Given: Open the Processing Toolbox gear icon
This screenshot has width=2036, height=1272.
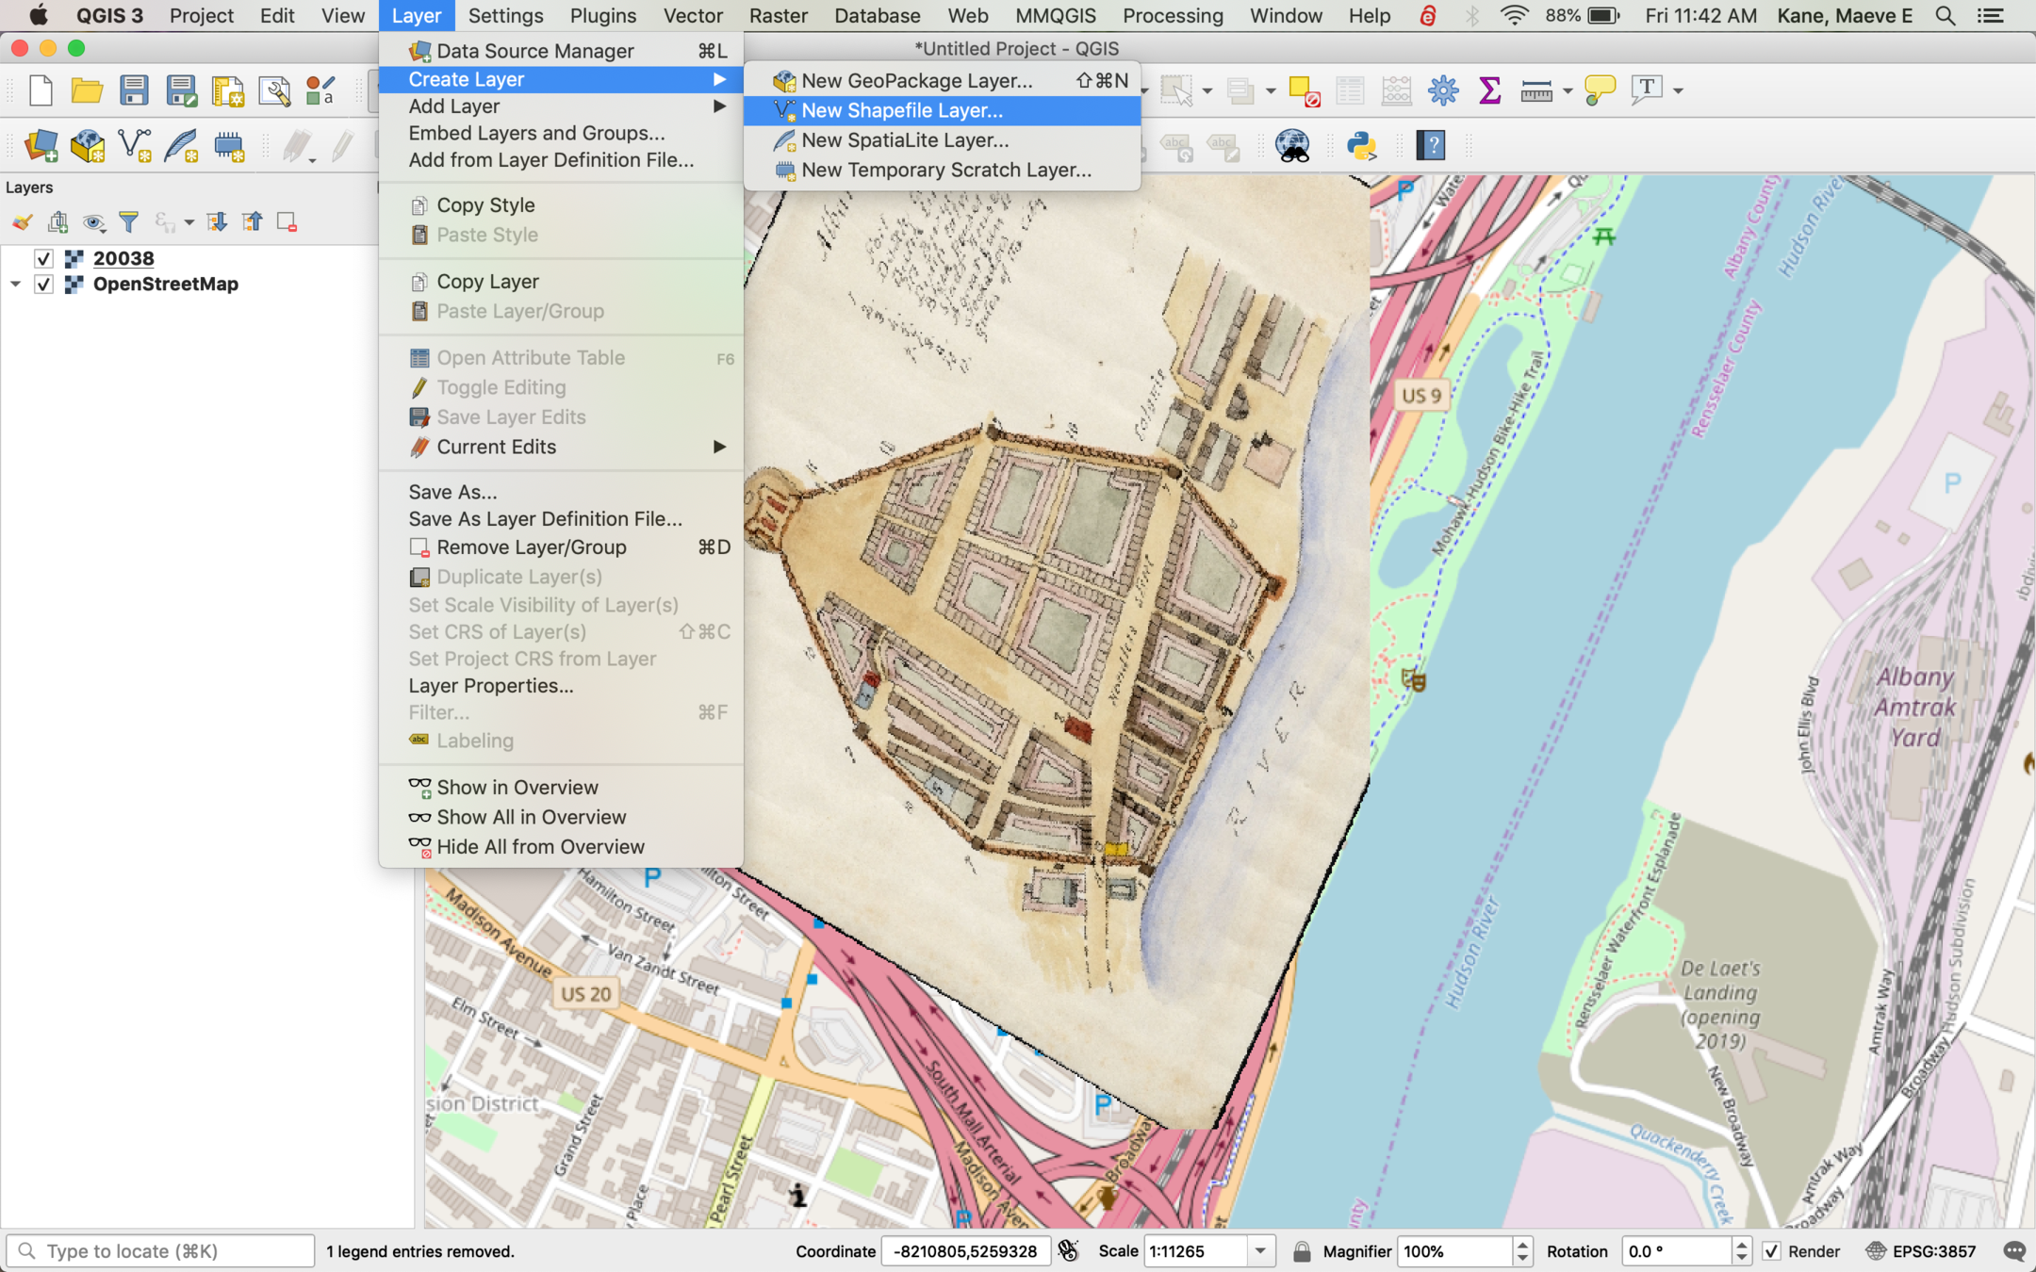Looking at the screenshot, I should point(1442,90).
